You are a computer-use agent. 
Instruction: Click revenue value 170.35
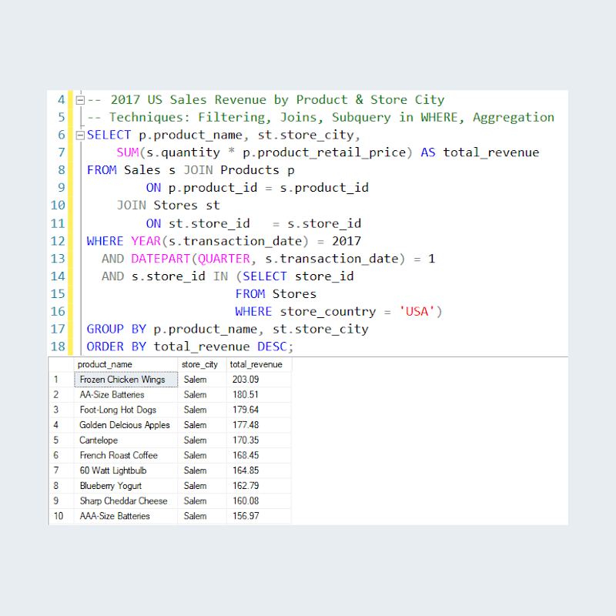[x=246, y=440]
